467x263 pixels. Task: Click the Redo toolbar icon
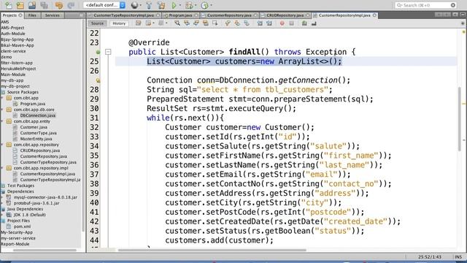pos(71,5)
